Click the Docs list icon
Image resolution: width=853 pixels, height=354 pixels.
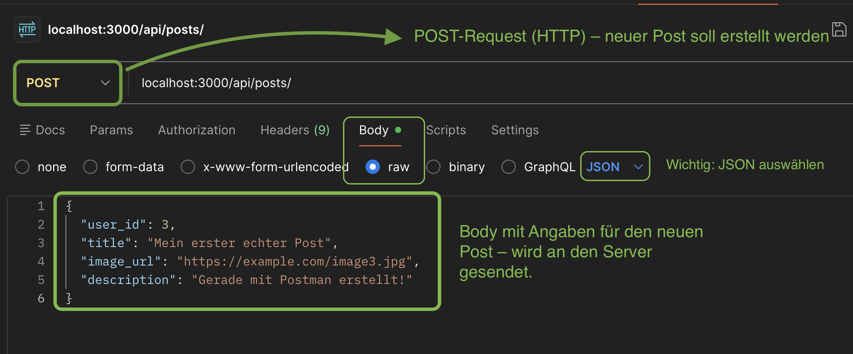click(25, 130)
